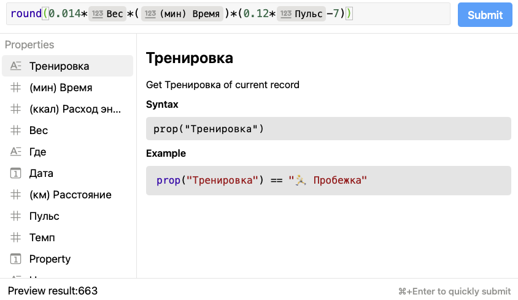The width and height of the screenshot is (518, 300).
Task: Click the text icon beside Тренировка
Action: pos(16,66)
